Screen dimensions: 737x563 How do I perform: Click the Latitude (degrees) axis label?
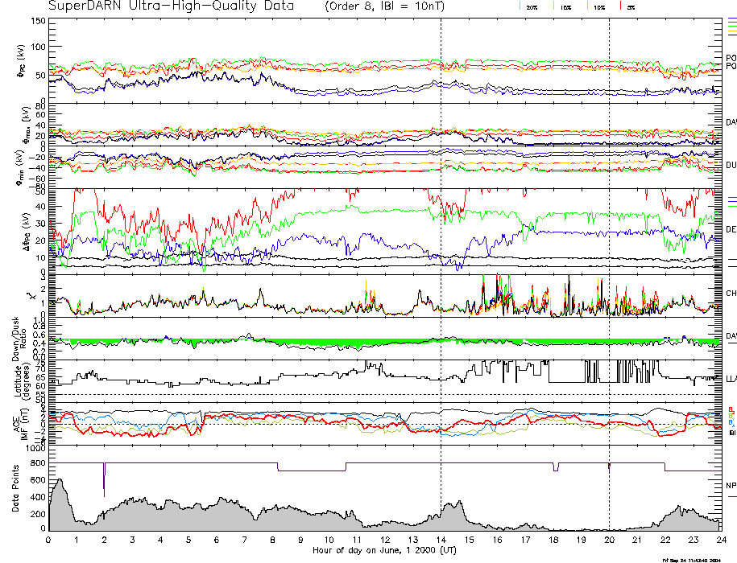click(x=16, y=378)
